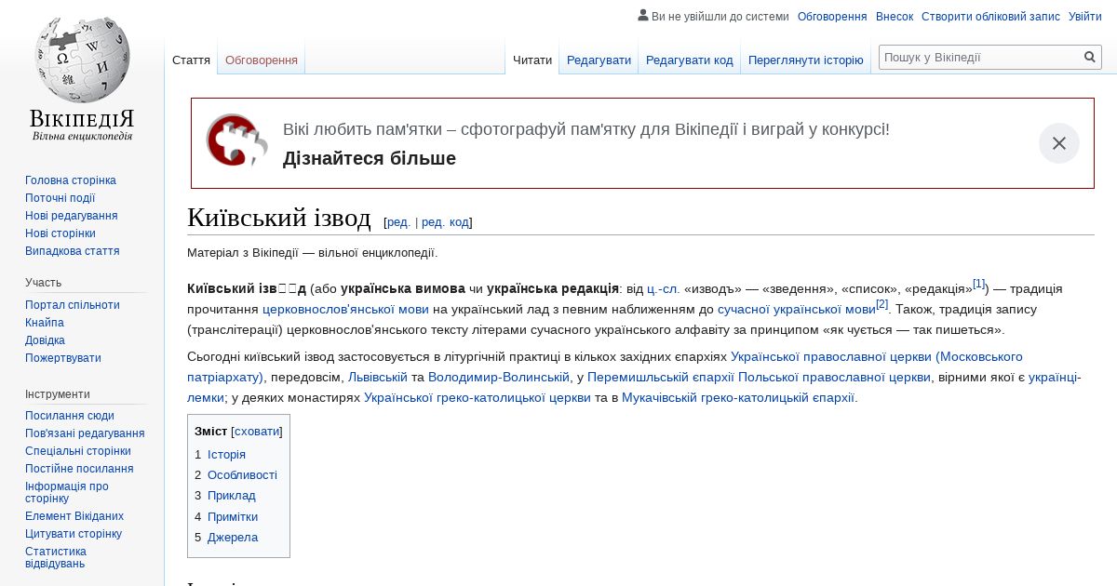This screenshot has width=1117, height=586.
Task: Open Української греко-католицької церкви link
Action: pyautogui.click(x=478, y=397)
